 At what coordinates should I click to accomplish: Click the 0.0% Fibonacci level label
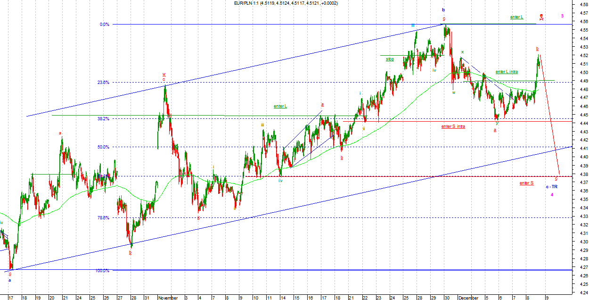(x=105, y=25)
